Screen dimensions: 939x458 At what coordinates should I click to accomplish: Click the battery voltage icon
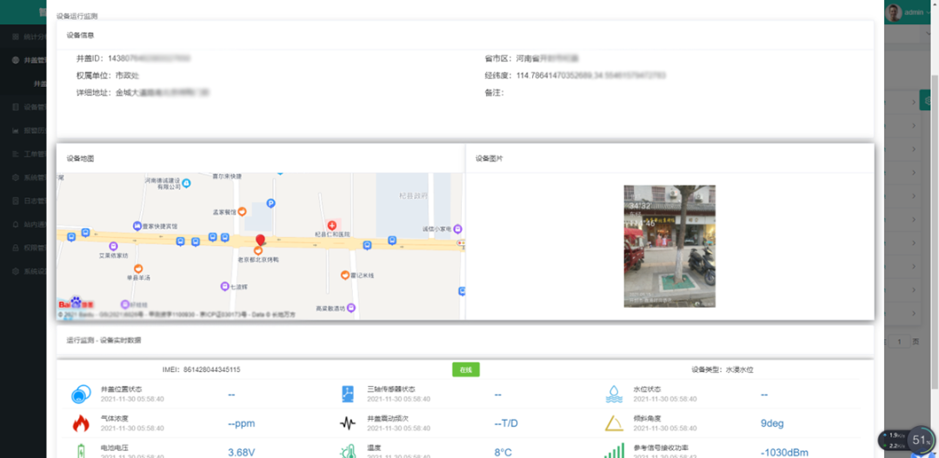point(80,451)
